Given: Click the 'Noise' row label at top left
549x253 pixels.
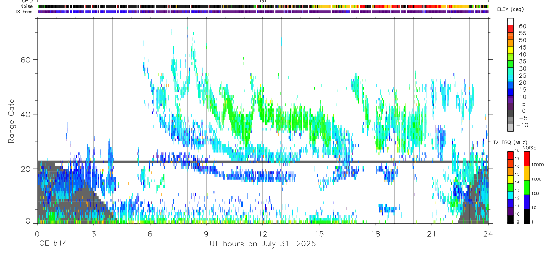Looking at the screenshot, I should (27, 6).
